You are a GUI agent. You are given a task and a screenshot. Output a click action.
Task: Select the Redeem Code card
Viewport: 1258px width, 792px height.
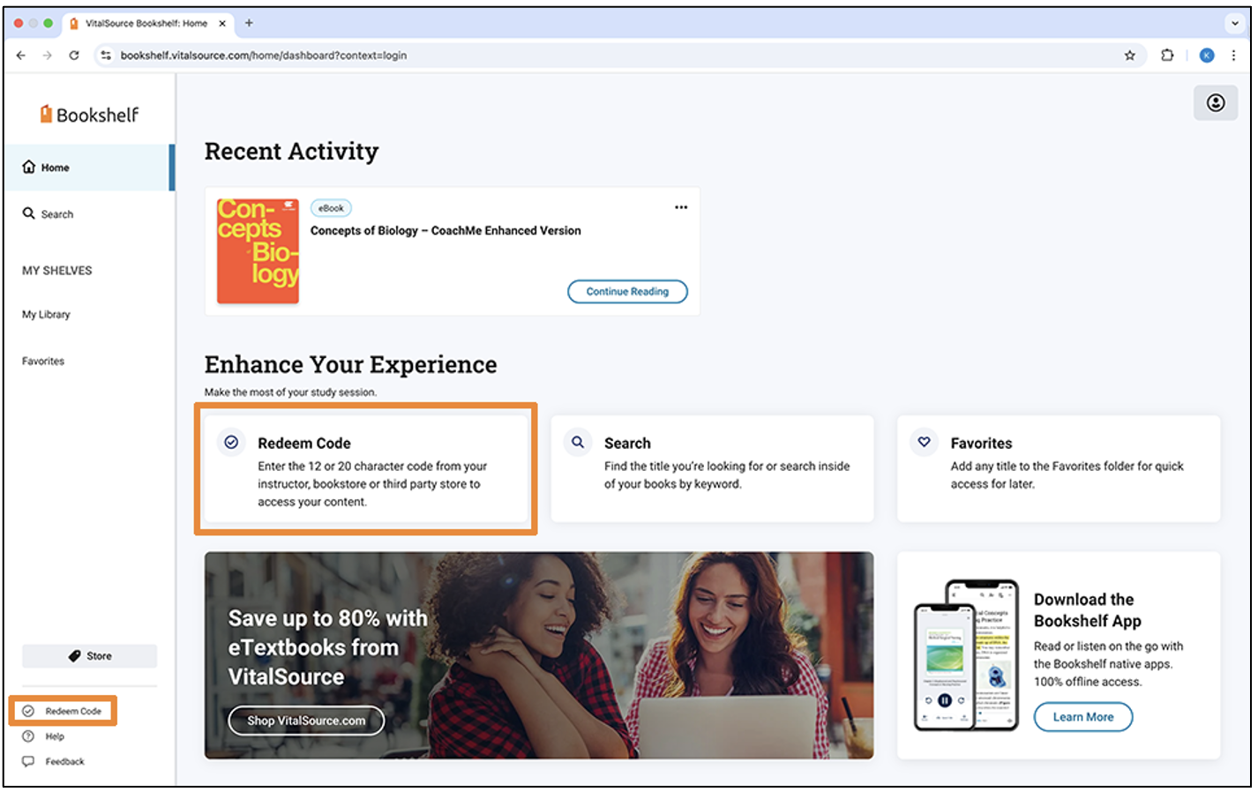coord(365,469)
